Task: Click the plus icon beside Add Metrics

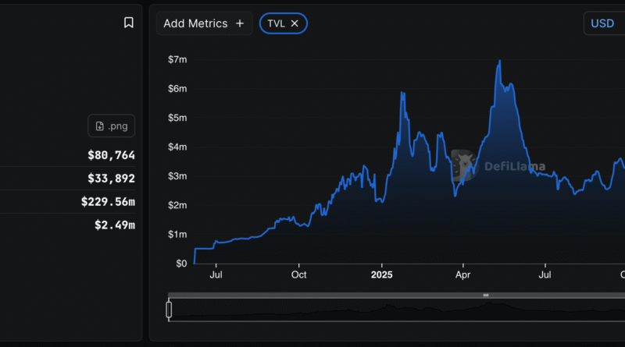Action: (x=239, y=23)
